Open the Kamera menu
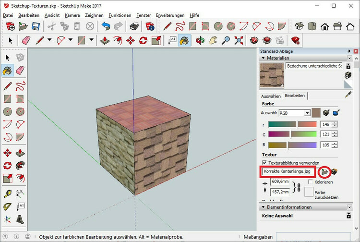 tap(72, 15)
